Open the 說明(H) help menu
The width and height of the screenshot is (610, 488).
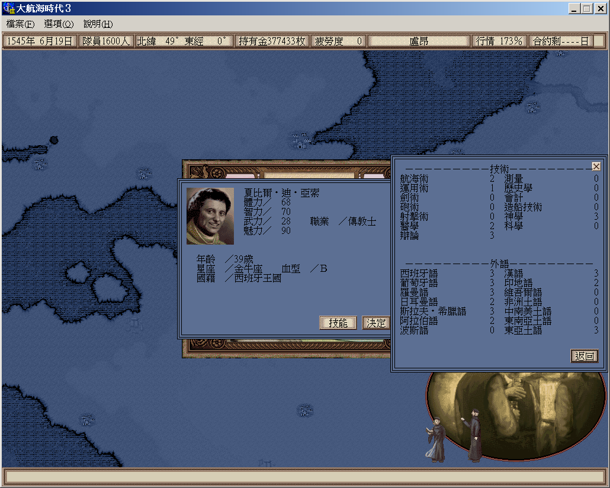98,24
